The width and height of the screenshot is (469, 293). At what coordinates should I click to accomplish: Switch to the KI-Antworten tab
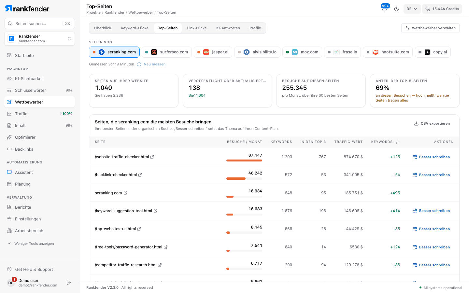tap(228, 28)
